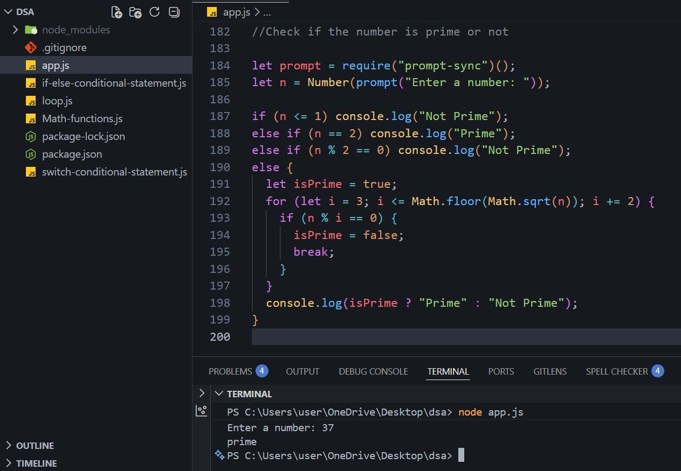This screenshot has width=681, height=471.
Task: Click Math.floor on line 192
Action: [x=446, y=201]
